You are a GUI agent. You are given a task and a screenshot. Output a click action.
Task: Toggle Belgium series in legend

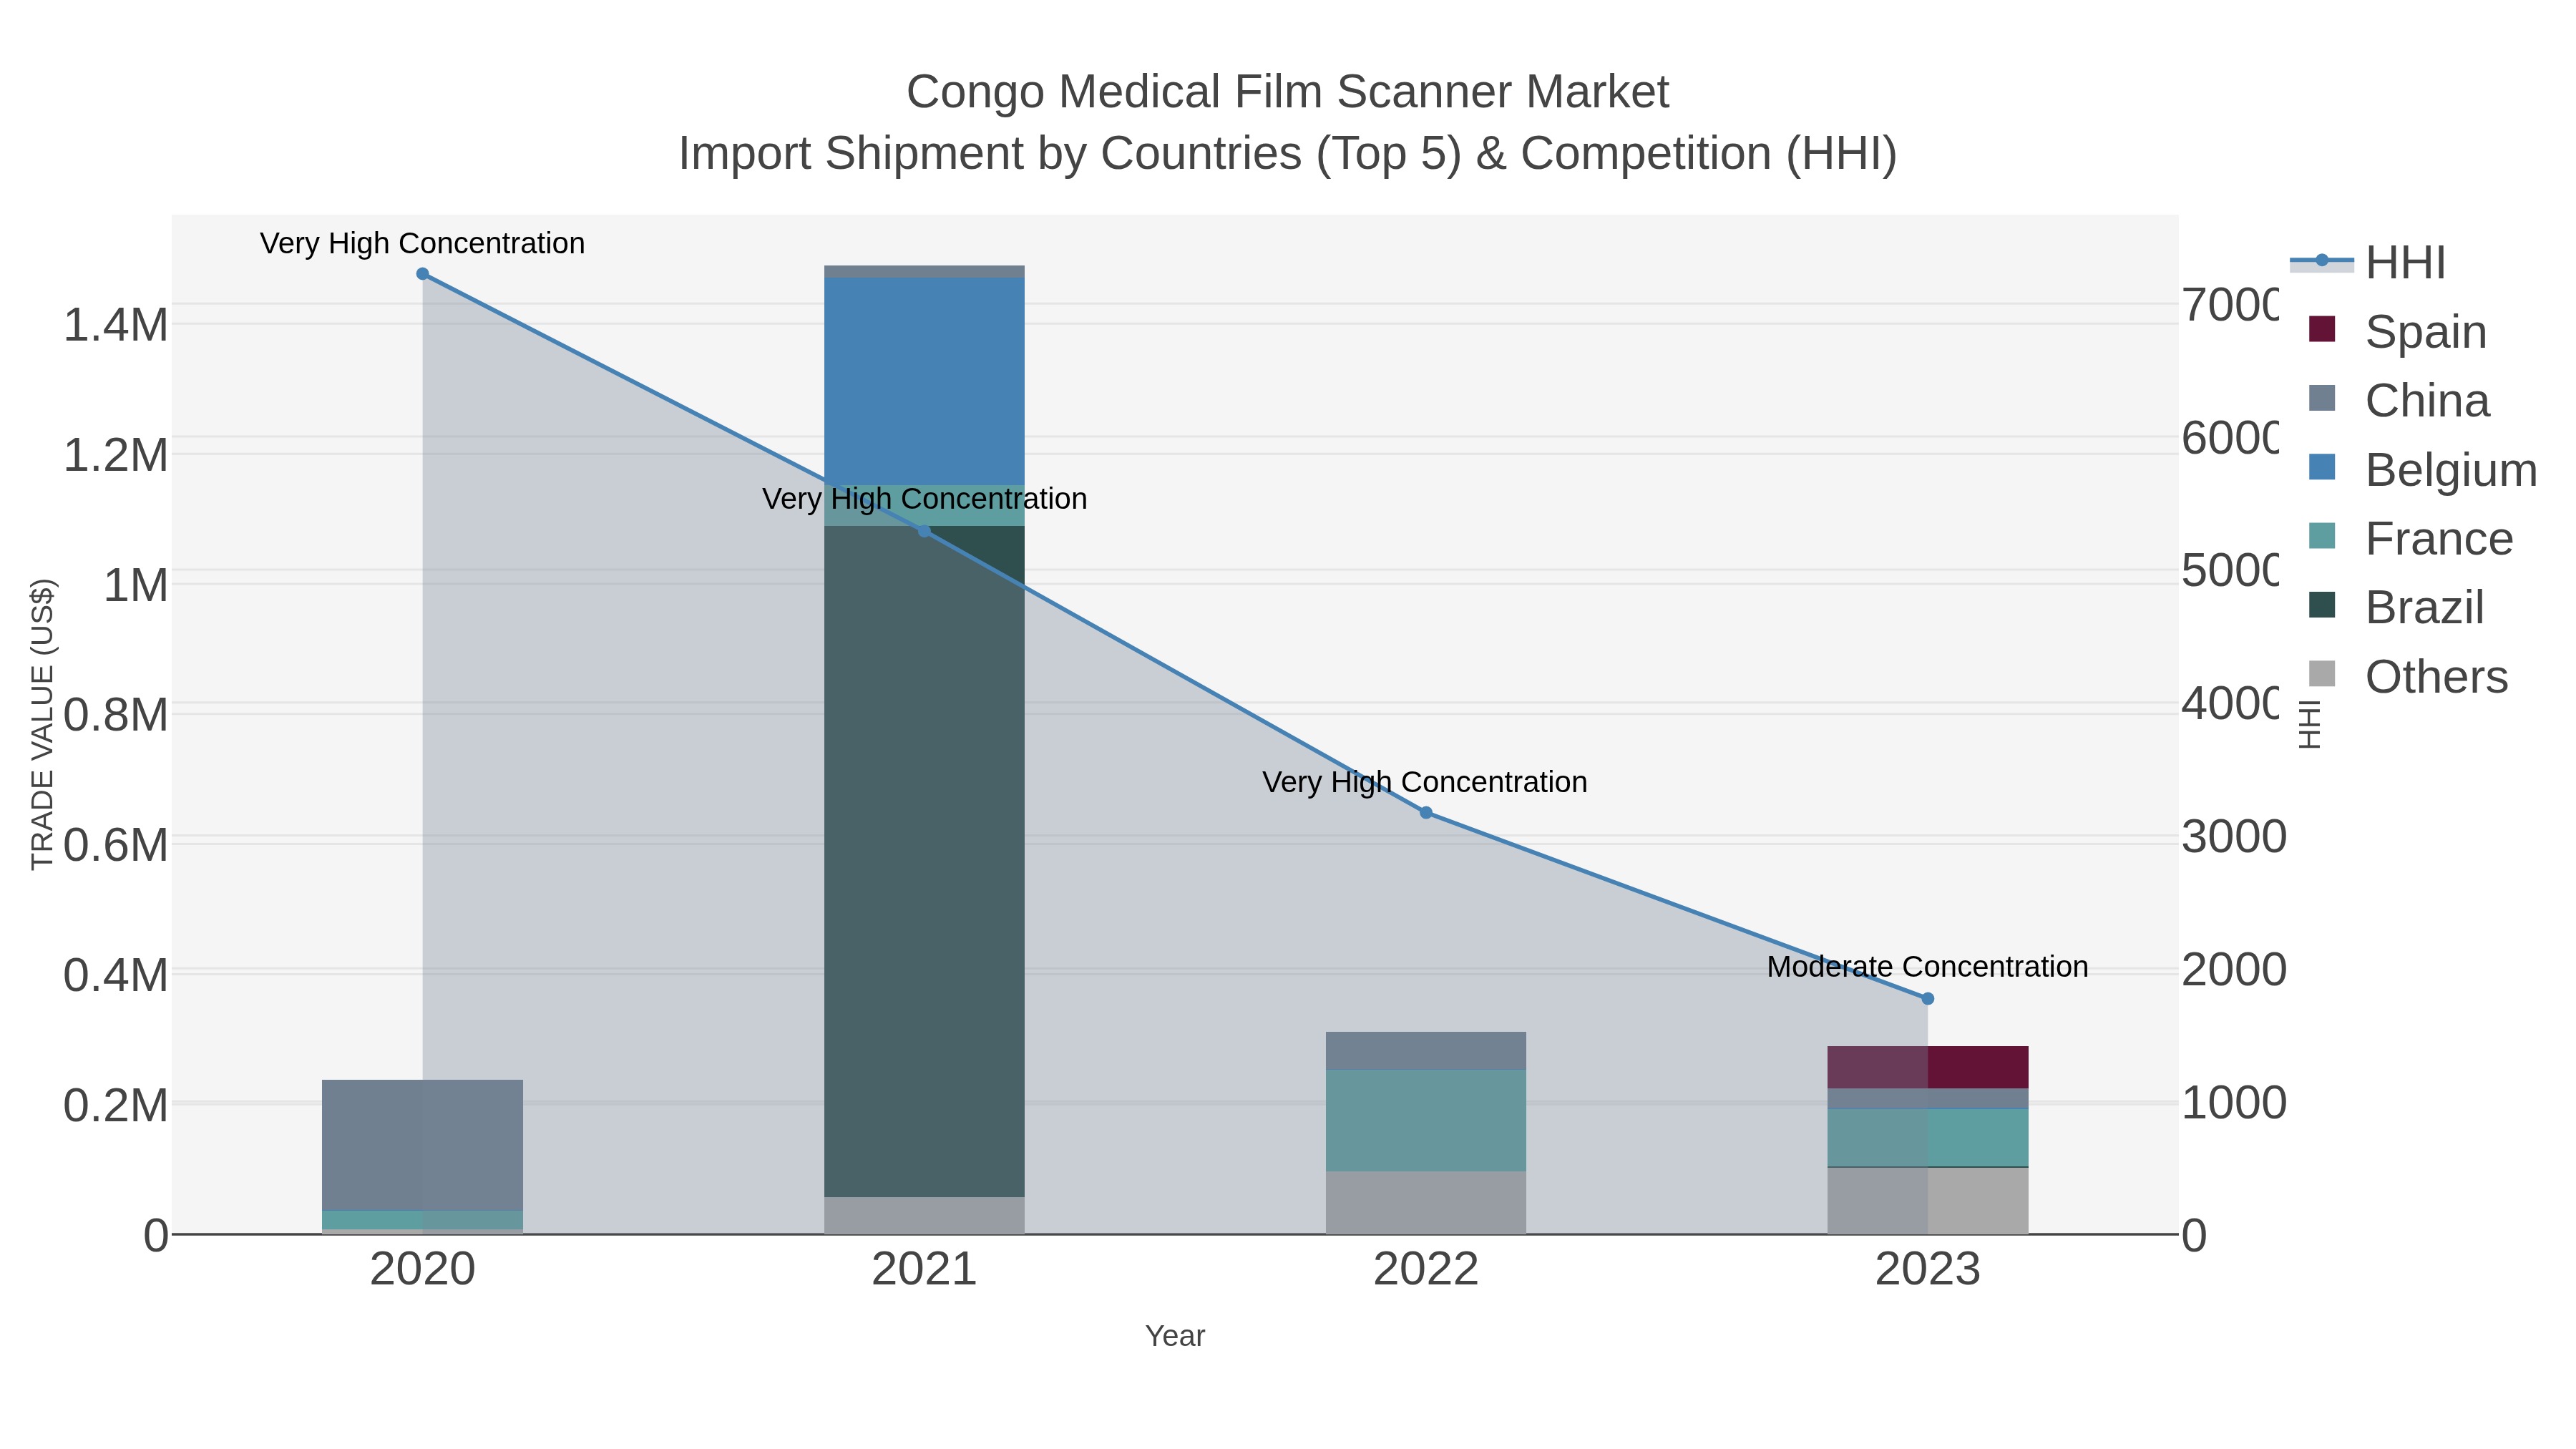click(x=2423, y=469)
